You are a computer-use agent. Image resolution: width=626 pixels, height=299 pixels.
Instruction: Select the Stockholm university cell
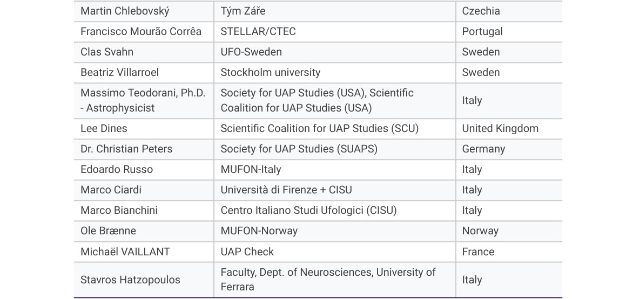(270, 72)
